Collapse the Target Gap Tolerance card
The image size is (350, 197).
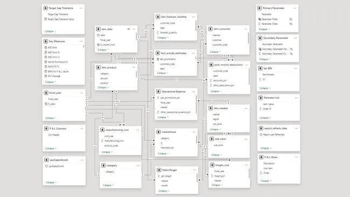coord(51,31)
